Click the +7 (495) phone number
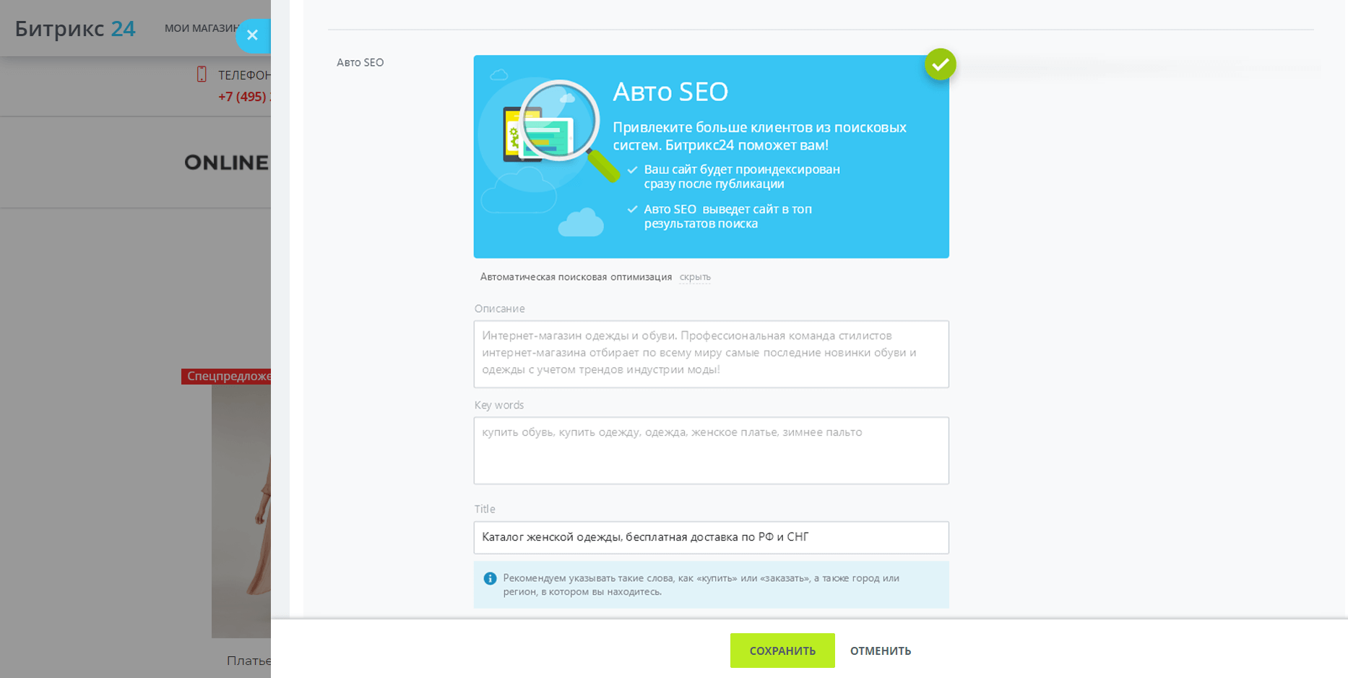This screenshot has width=1348, height=678. pyautogui.click(x=244, y=97)
